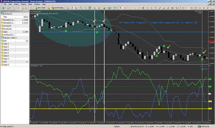Expand the periodicity dropdown arrow
Image resolution: width=215 pixels, height=128 pixels.
click(x=111, y=8)
